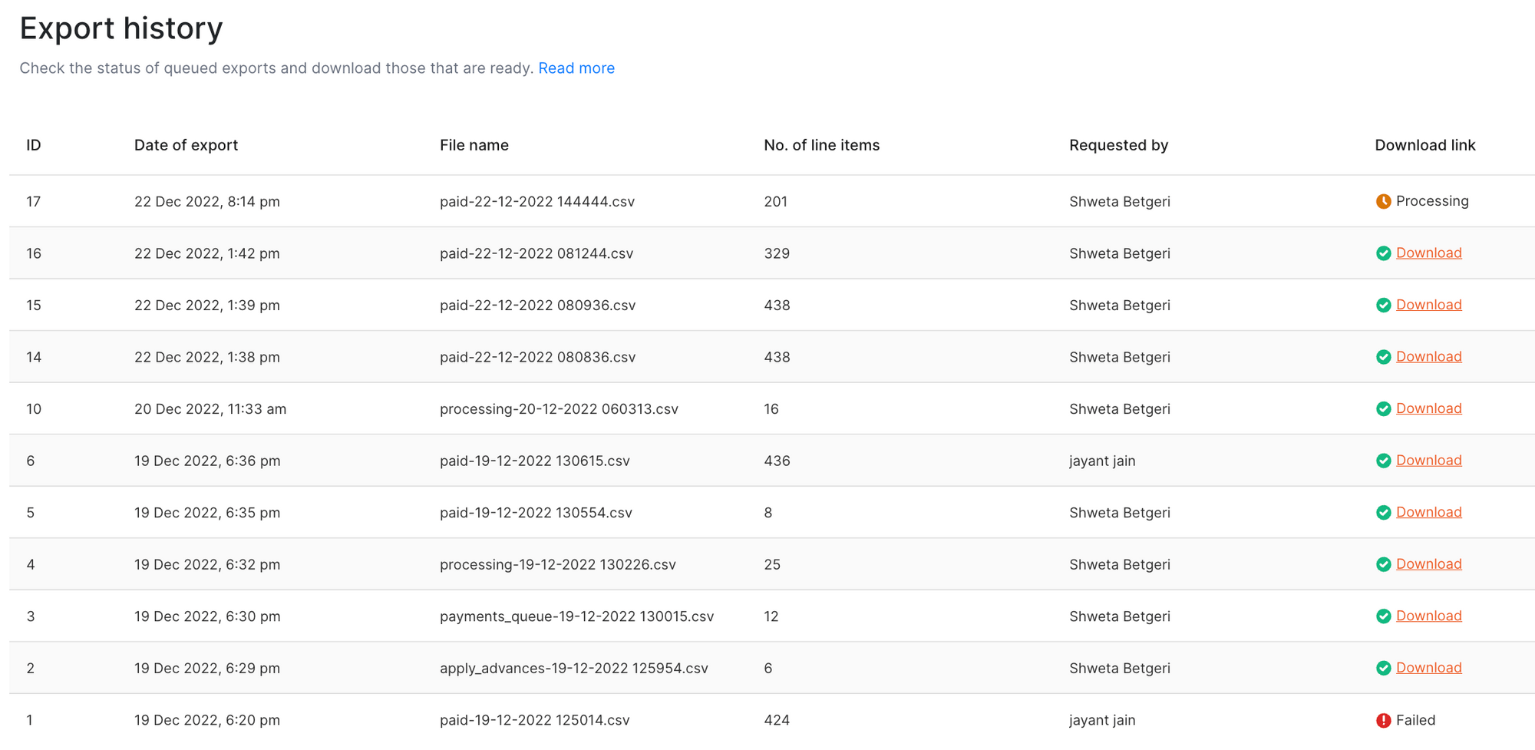Open the Read more link
Image resolution: width=1535 pixels, height=750 pixels.
point(576,68)
